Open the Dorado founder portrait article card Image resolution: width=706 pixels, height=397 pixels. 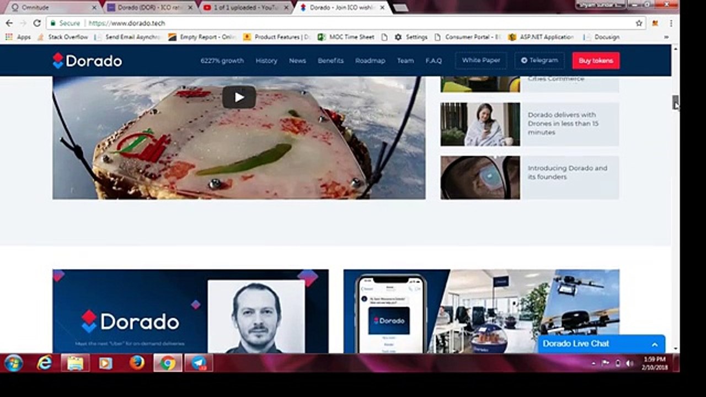190,311
